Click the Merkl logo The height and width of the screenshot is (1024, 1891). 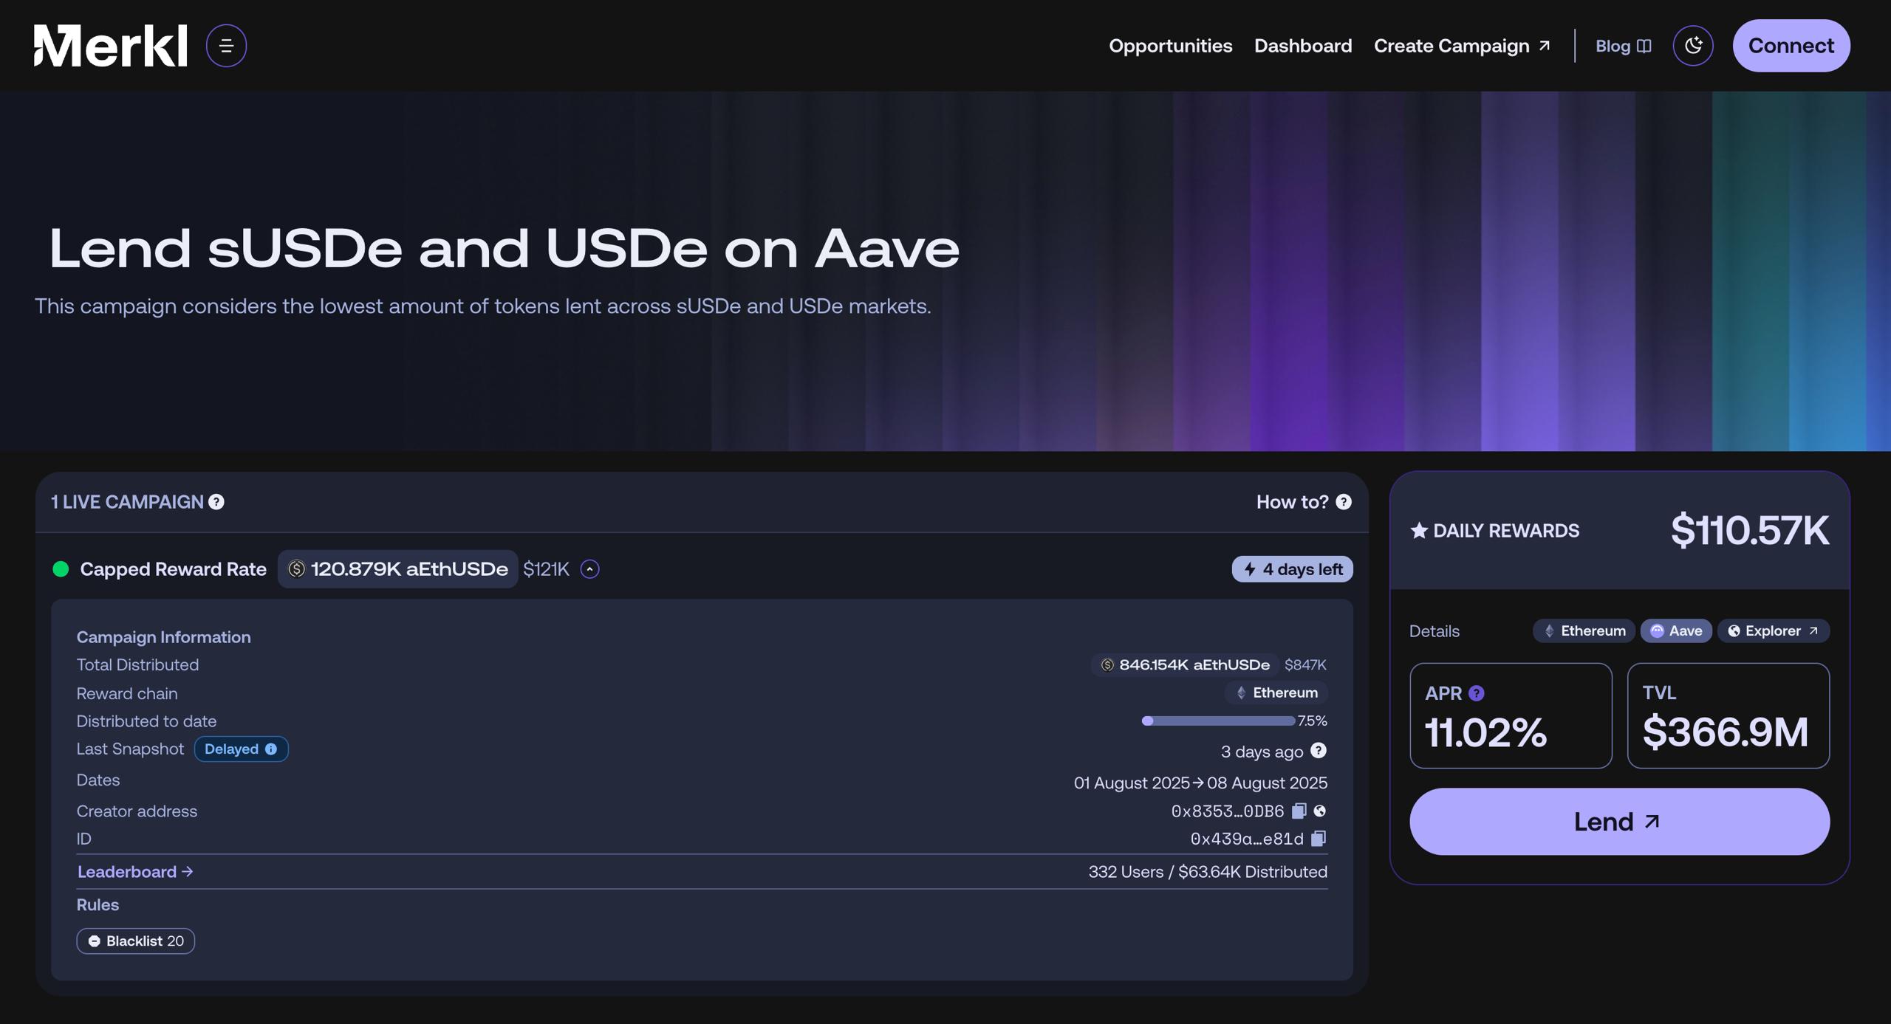(x=111, y=46)
